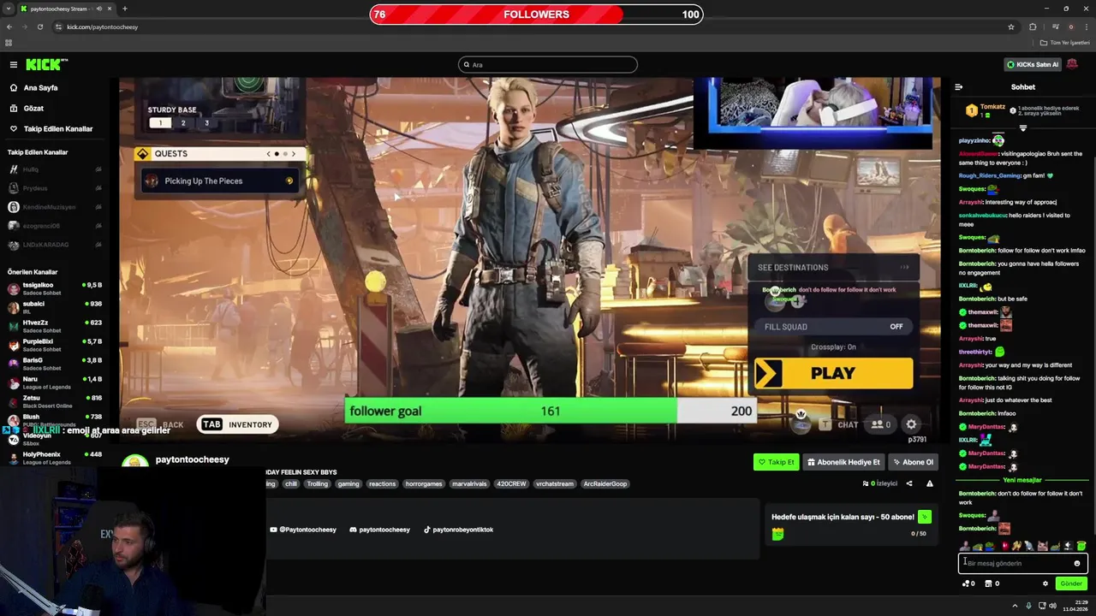Select the ArcRaiderGoop tag
The height and width of the screenshot is (616, 1096).
(x=605, y=483)
